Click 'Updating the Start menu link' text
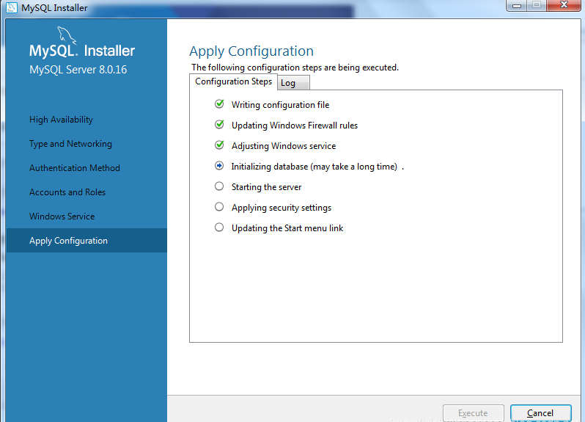 287,228
